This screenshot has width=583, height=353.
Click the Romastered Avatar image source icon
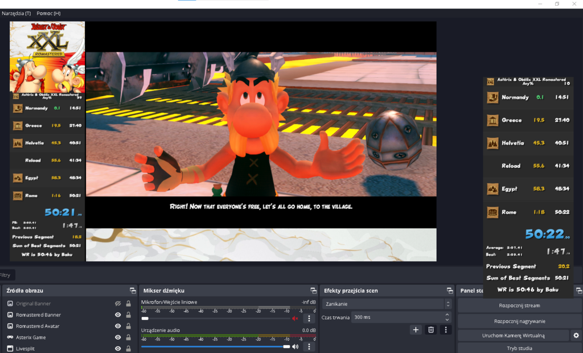pos(10,326)
